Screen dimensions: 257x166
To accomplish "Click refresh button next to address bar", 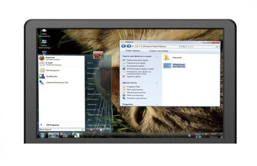I will 184,47.
